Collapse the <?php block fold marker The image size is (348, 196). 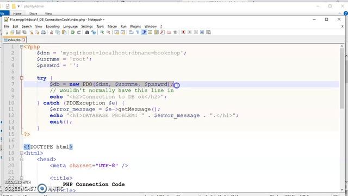[22, 47]
